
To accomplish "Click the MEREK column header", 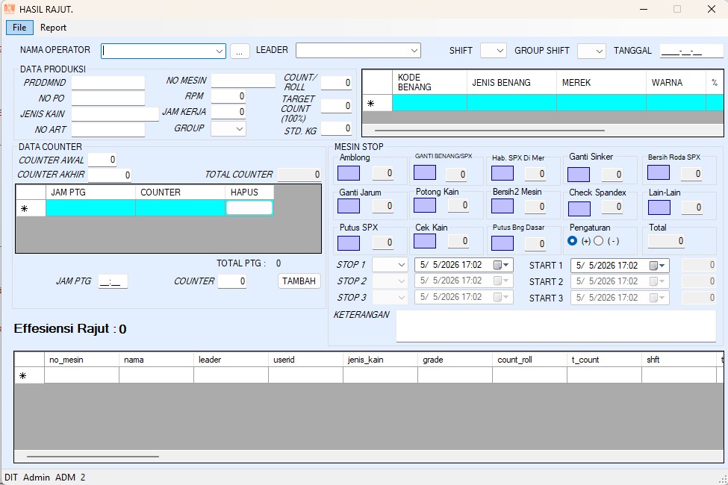I will [601, 83].
